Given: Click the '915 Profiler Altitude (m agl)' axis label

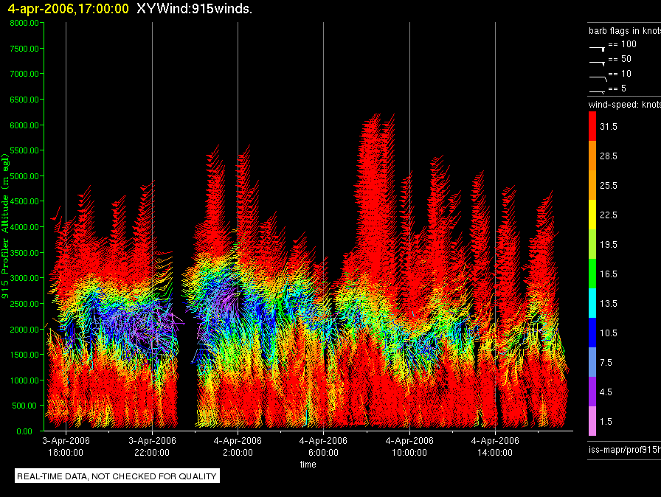Looking at the screenshot, I should (x=5, y=226).
